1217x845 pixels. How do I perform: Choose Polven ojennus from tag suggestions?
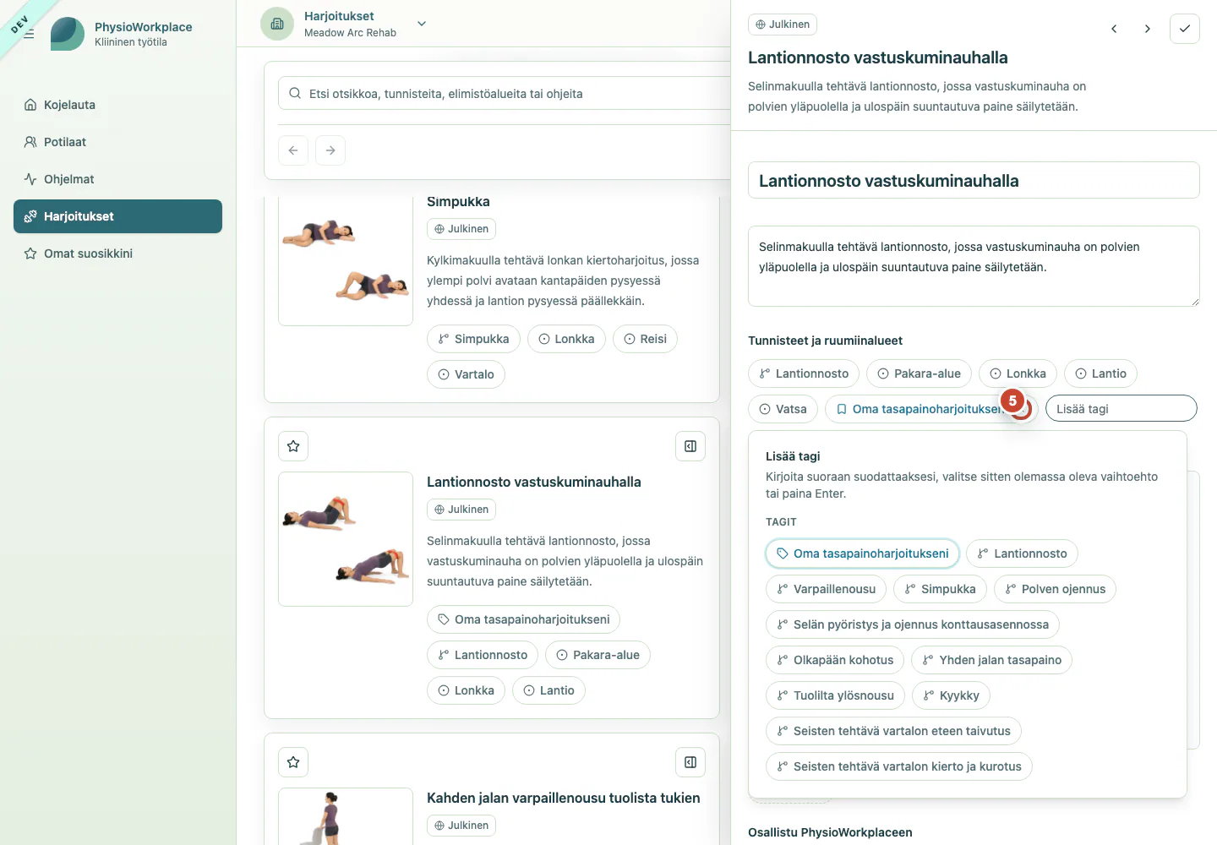(1055, 589)
